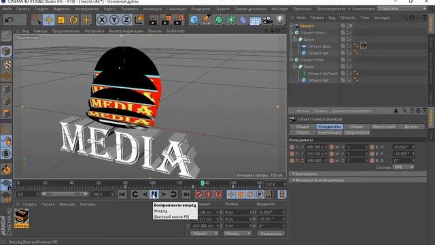The image size is (435, 245).
Task: Toggle the X axis lock
Action: (x=102, y=20)
